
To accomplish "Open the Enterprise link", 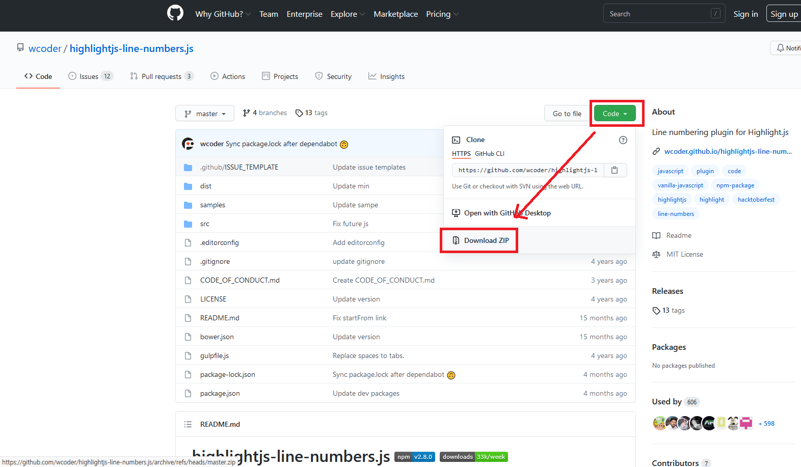I will coord(304,14).
